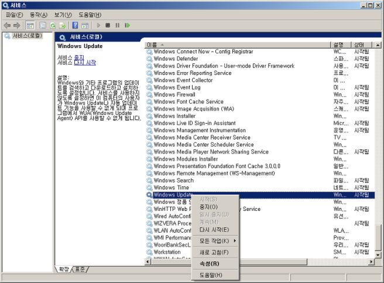Sort by the 이름 column header
This screenshot has width=384, height=283.
(x=238, y=45)
